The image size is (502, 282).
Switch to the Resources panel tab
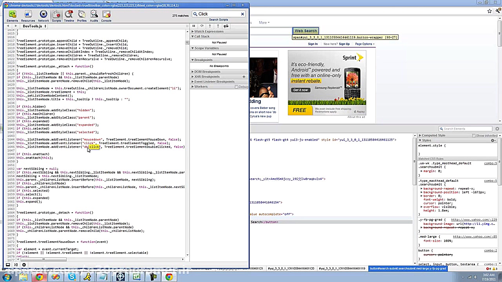pyautogui.click(x=28, y=16)
